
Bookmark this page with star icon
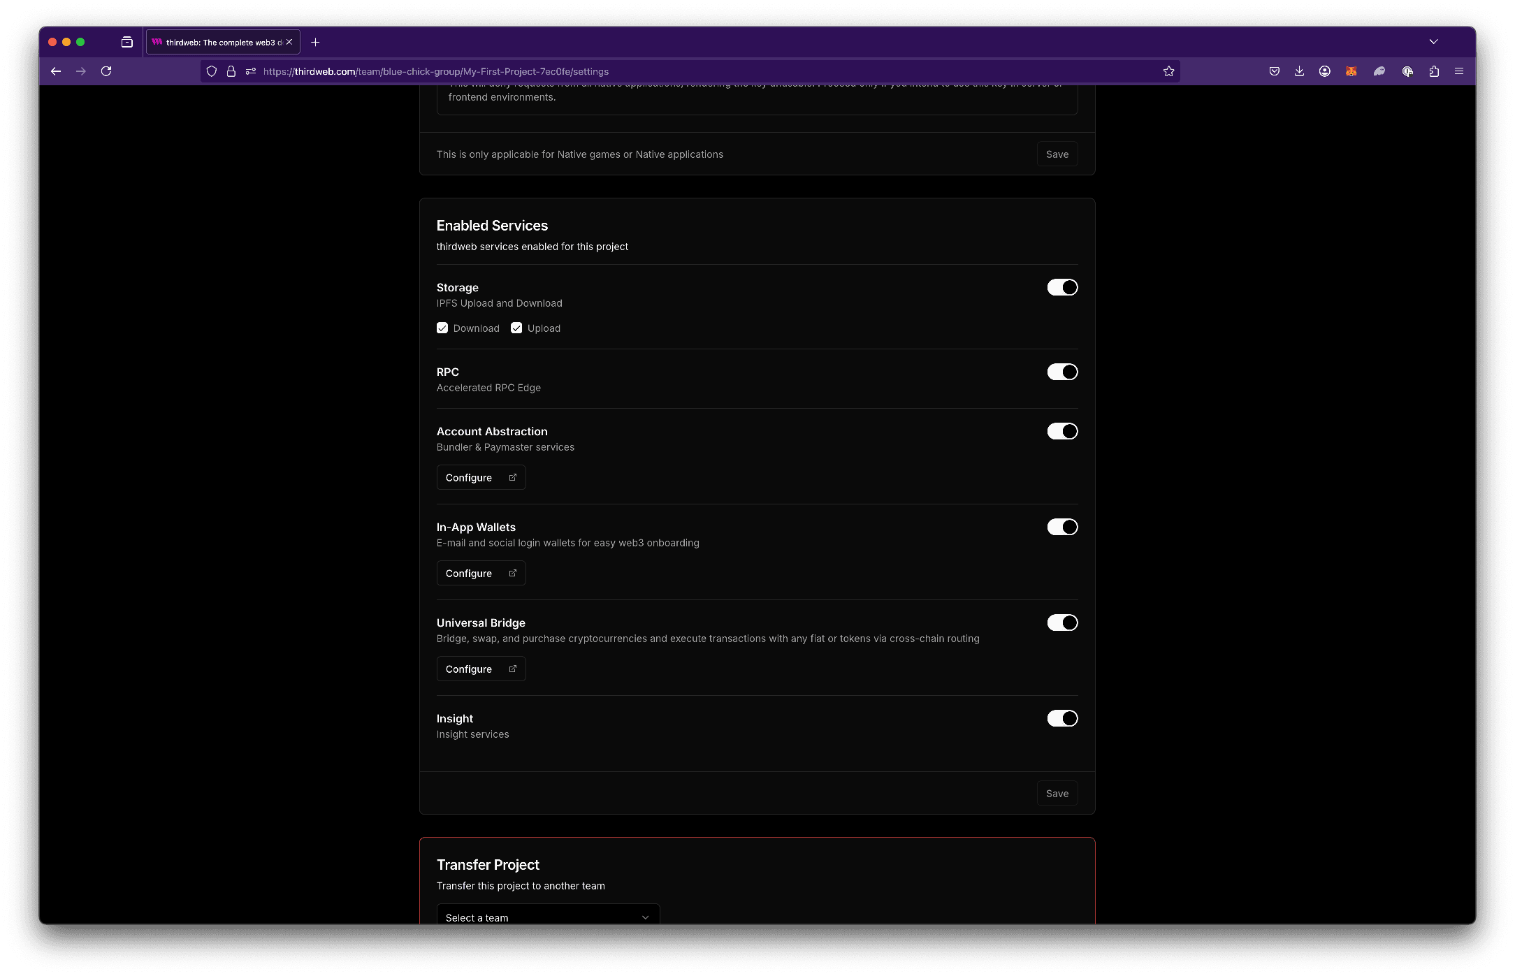coord(1168,71)
